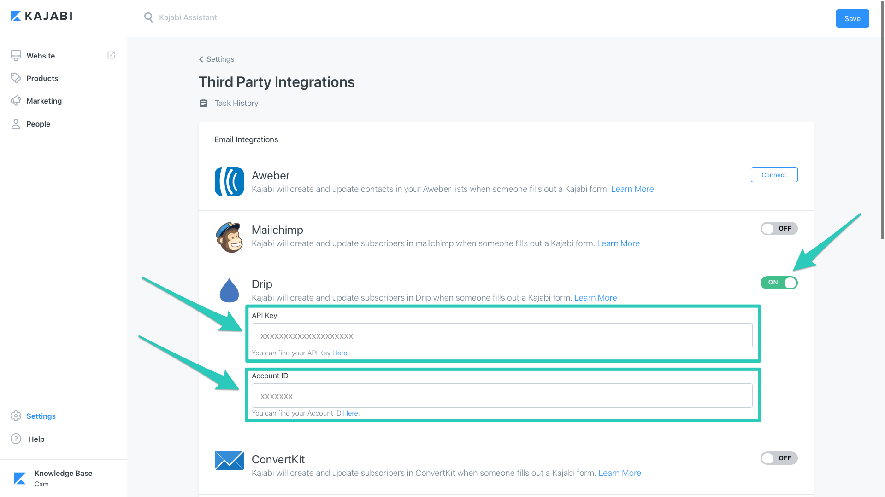885x497 pixels.
Task: Open Website in new window icon
Action: pos(111,55)
